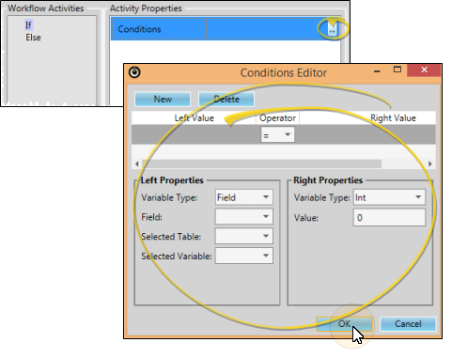
Task: Click the Conditions Editor window icon
Action: pyautogui.click(x=134, y=72)
